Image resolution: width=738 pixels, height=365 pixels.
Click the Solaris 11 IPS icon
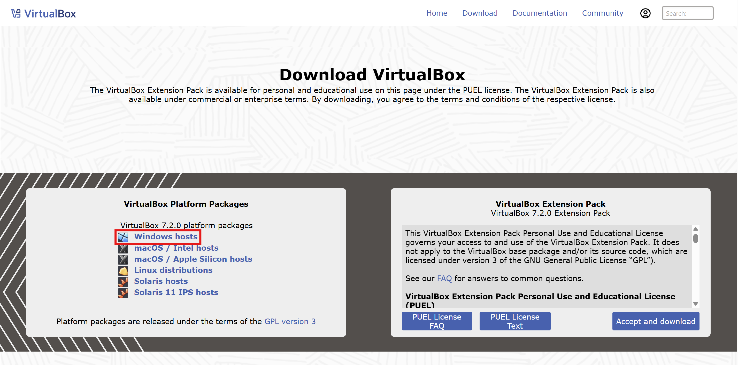point(123,293)
